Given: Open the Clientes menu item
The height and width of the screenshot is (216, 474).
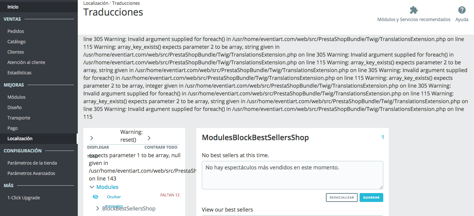Looking at the screenshot, I should click(x=16, y=52).
